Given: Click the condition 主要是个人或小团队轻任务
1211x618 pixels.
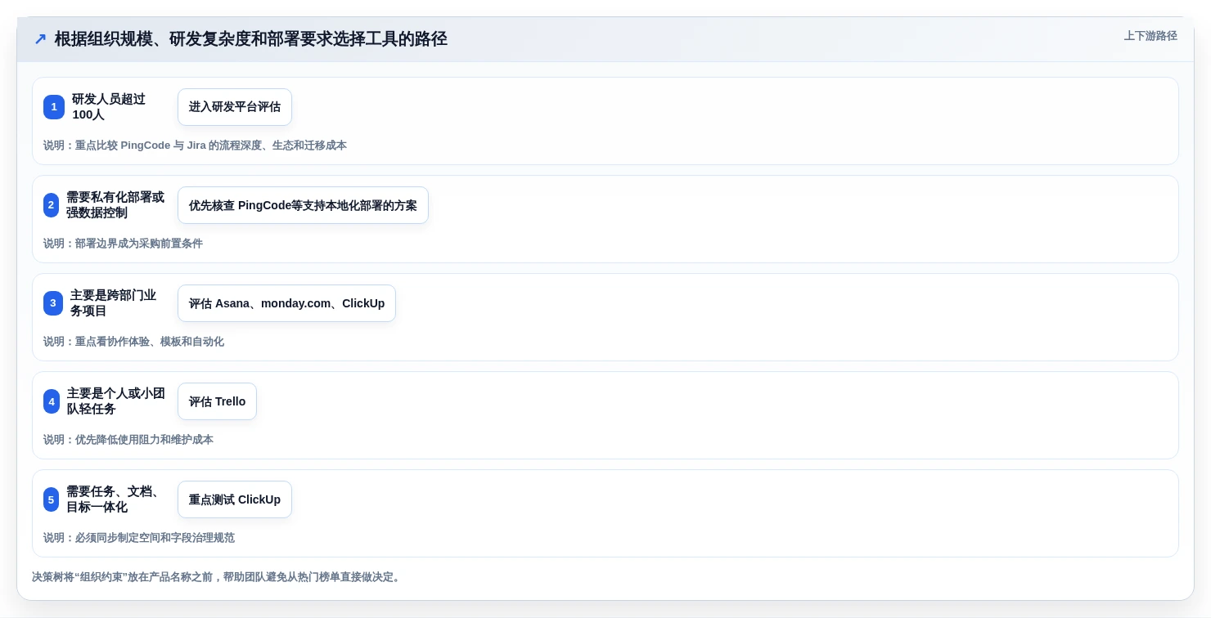Looking at the screenshot, I should (x=116, y=401).
